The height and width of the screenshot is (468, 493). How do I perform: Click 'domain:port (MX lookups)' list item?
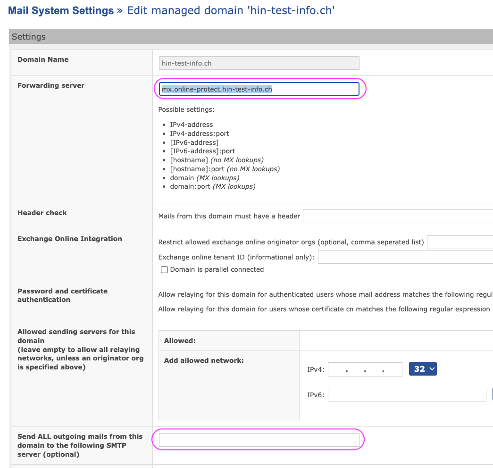tap(213, 186)
